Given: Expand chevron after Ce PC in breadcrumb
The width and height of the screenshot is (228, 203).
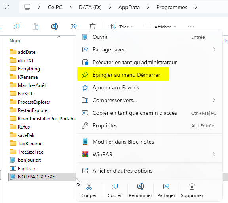Looking at the screenshot, I should (x=70, y=7).
